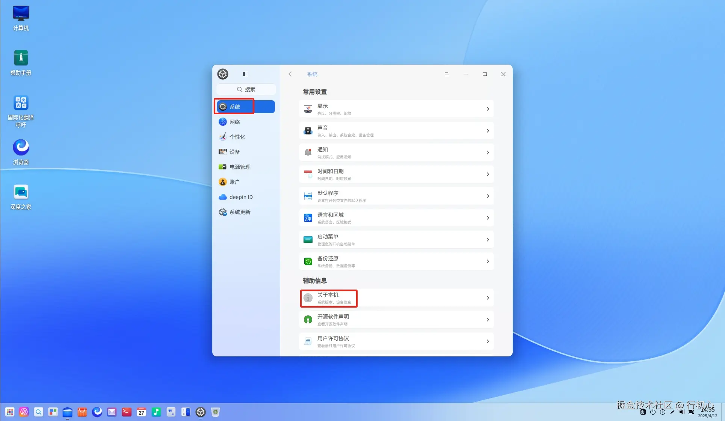The width and height of the screenshot is (725, 421).
Task: Open the 帮助手册 desktop icon
Action: point(21,63)
